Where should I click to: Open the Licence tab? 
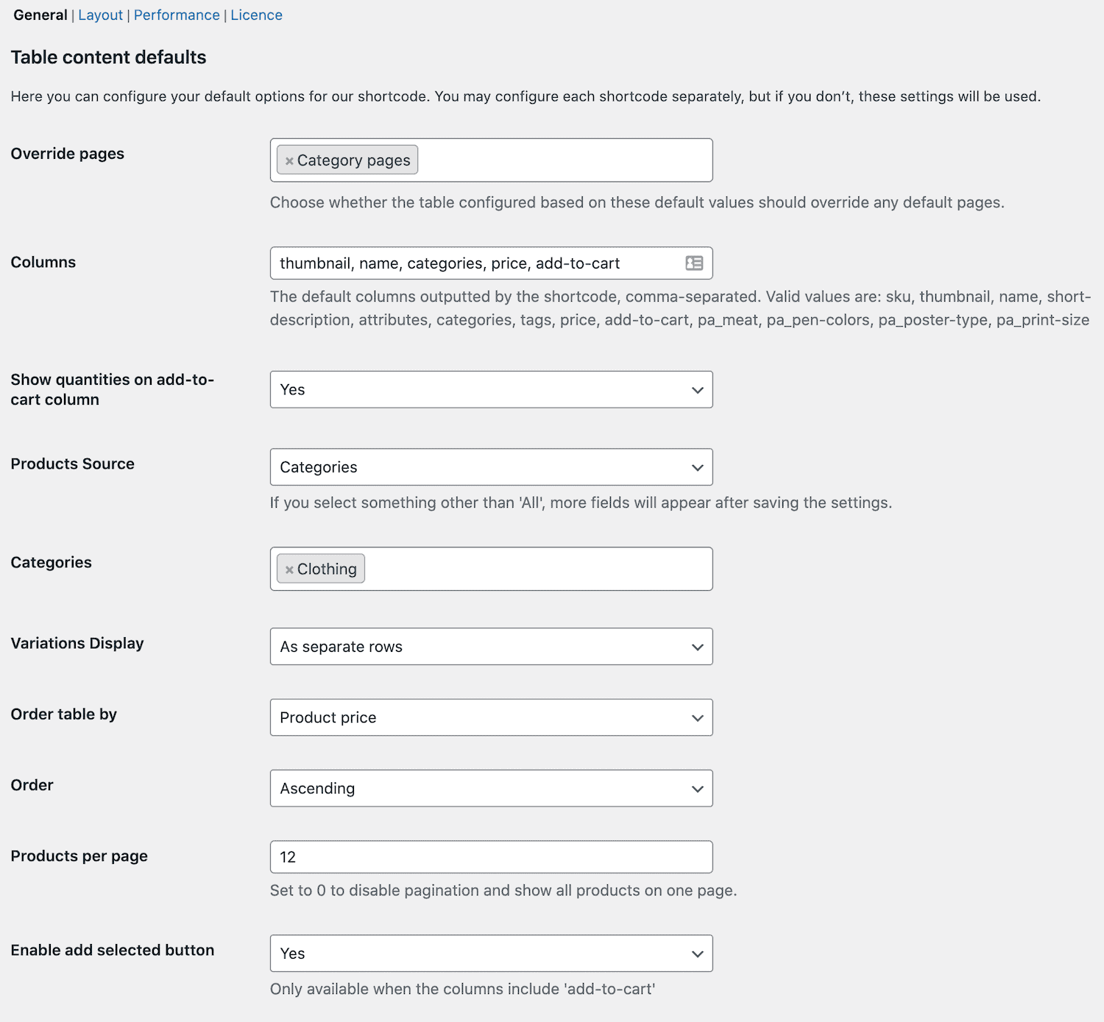click(x=256, y=15)
